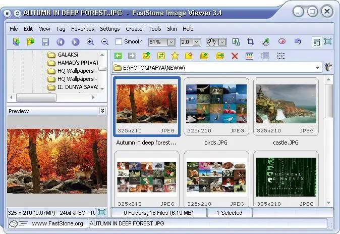
Task: Open the Tag menu
Action: pos(61,29)
